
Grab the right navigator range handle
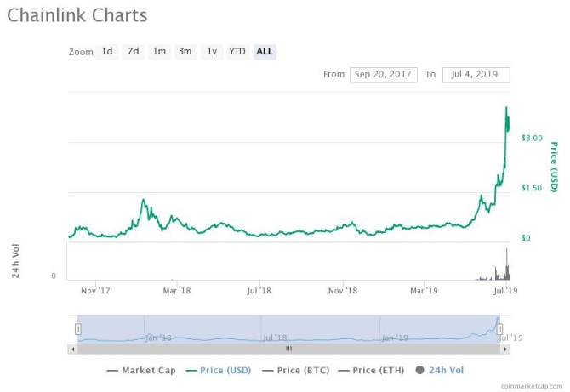[499, 329]
